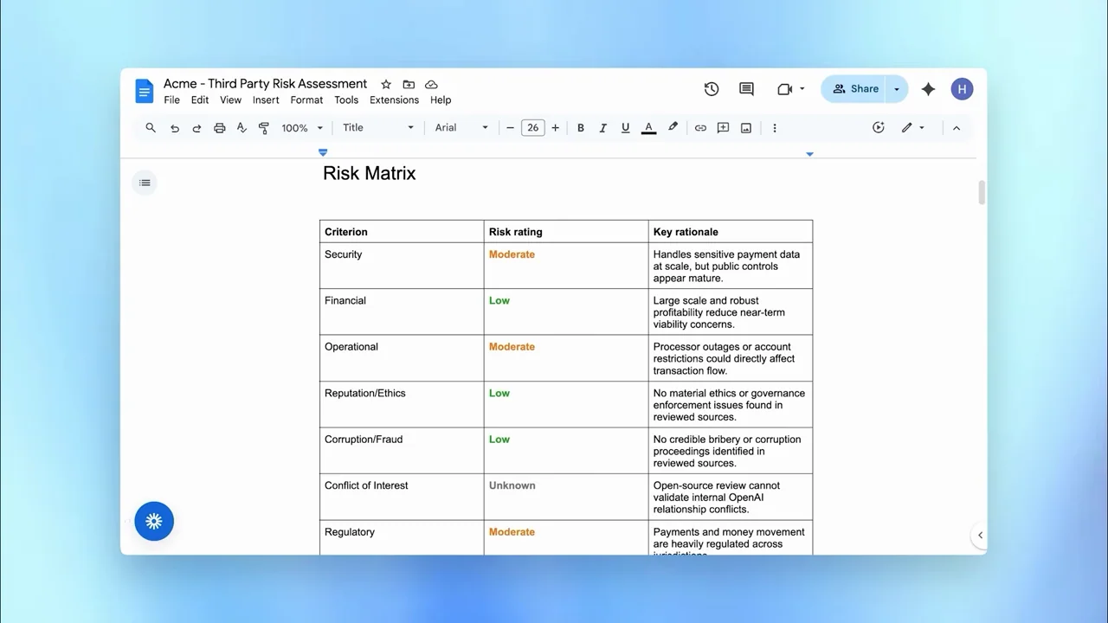Open the Share options dropdown arrow
Viewport: 1108px width, 623px height.
pyautogui.click(x=897, y=89)
